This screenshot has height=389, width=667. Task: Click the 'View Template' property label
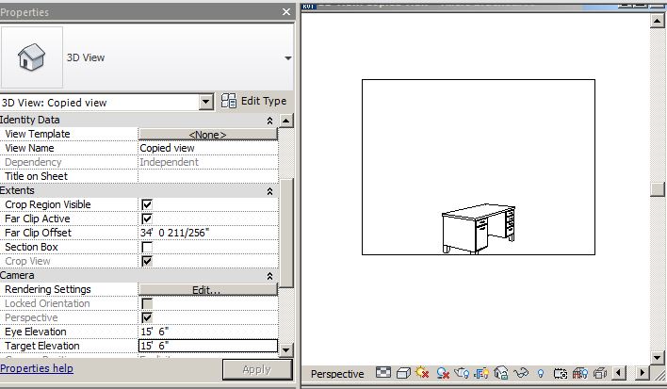pos(38,134)
